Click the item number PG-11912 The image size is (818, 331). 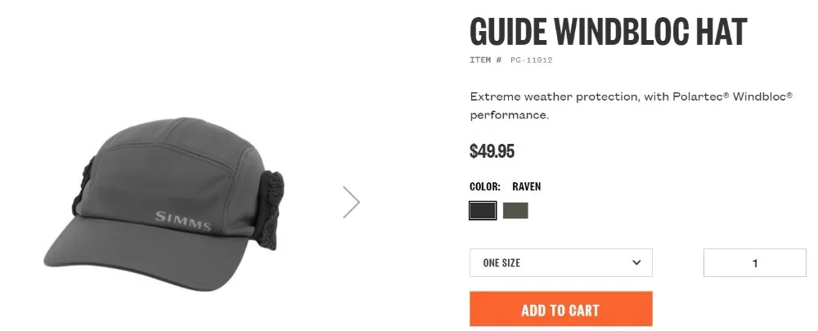point(531,60)
